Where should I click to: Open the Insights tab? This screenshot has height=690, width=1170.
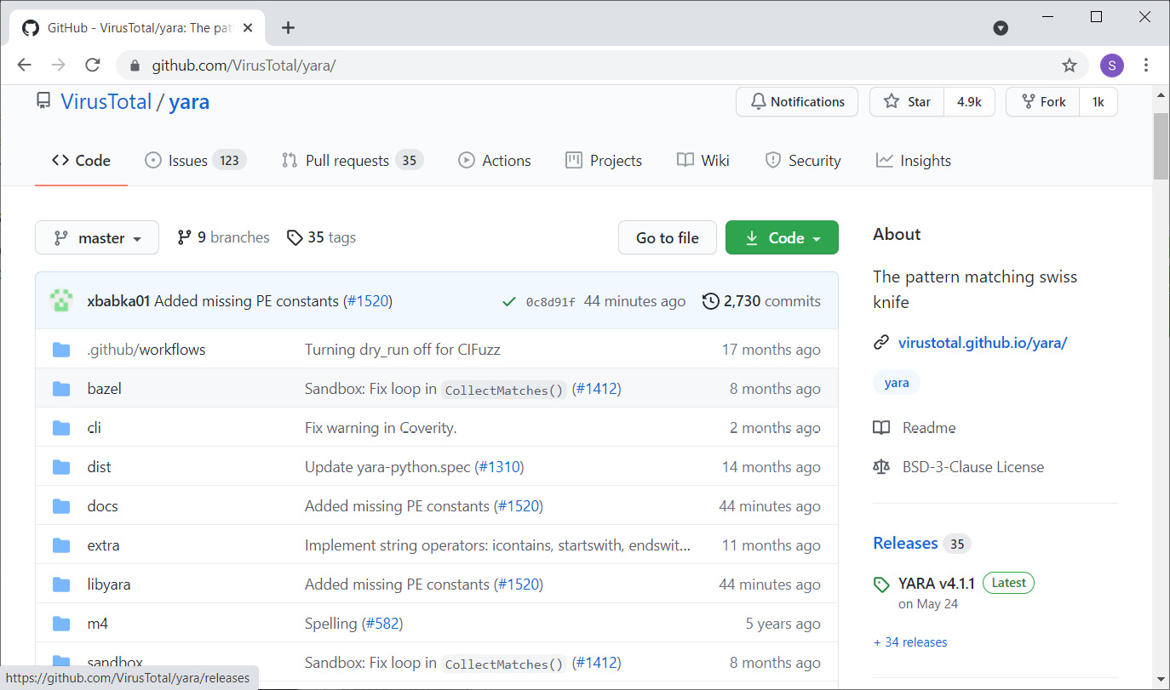tap(914, 161)
